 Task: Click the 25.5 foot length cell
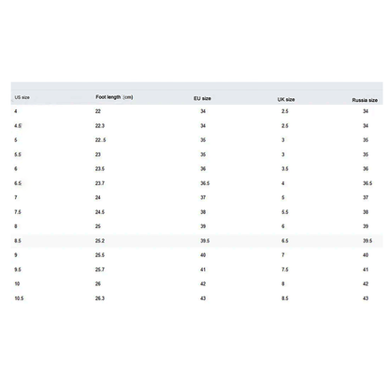(100, 255)
